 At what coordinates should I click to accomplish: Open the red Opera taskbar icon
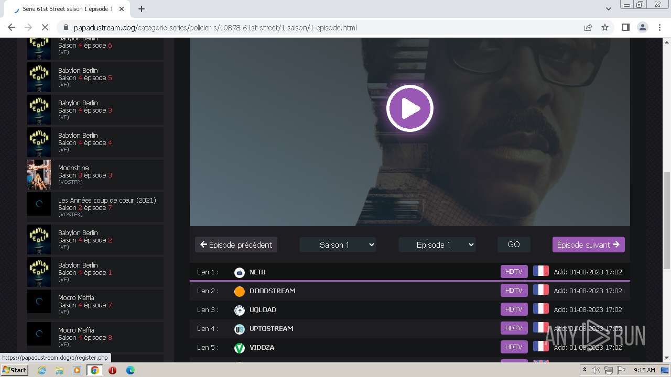point(112,370)
